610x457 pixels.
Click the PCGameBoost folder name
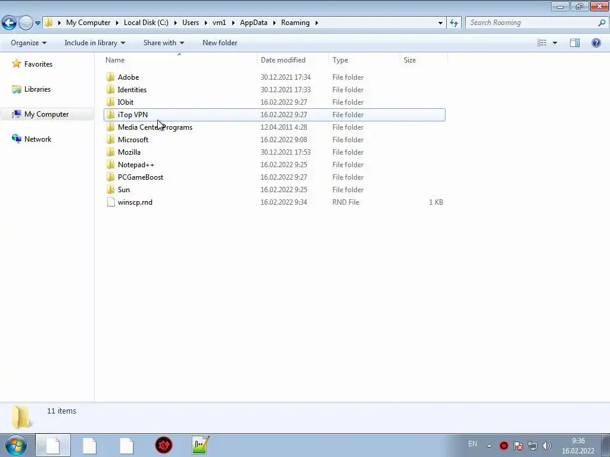pyautogui.click(x=141, y=177)
